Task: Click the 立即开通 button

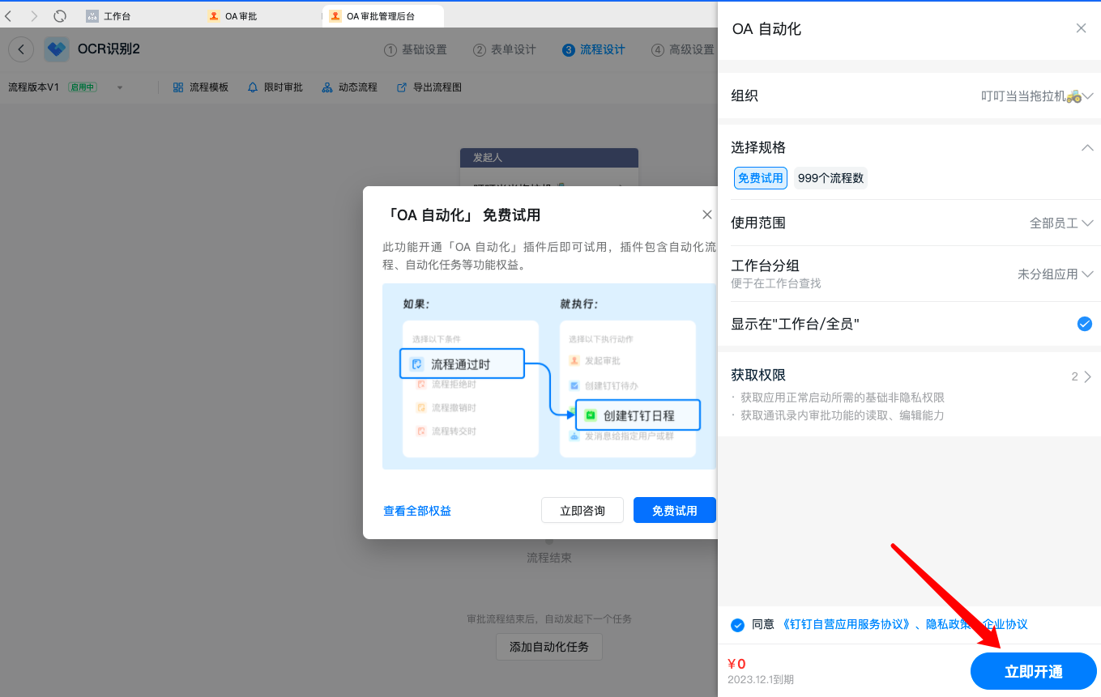Action: point(1033,671)
